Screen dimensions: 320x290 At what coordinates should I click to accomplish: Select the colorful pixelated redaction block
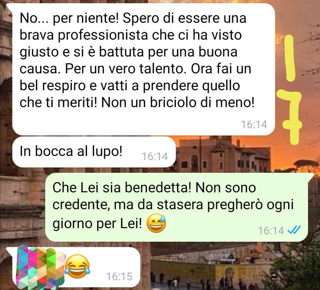(40, 268)
